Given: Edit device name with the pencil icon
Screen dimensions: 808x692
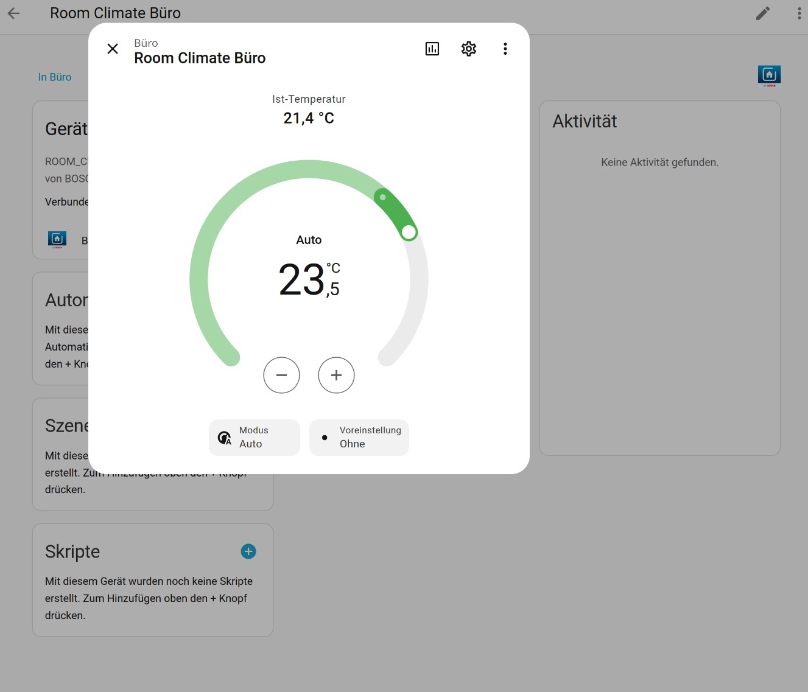Looking at the screenshot, I should [763, 13].
